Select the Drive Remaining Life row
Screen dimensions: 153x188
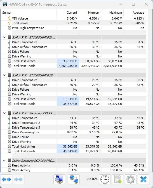click(74, 132)
